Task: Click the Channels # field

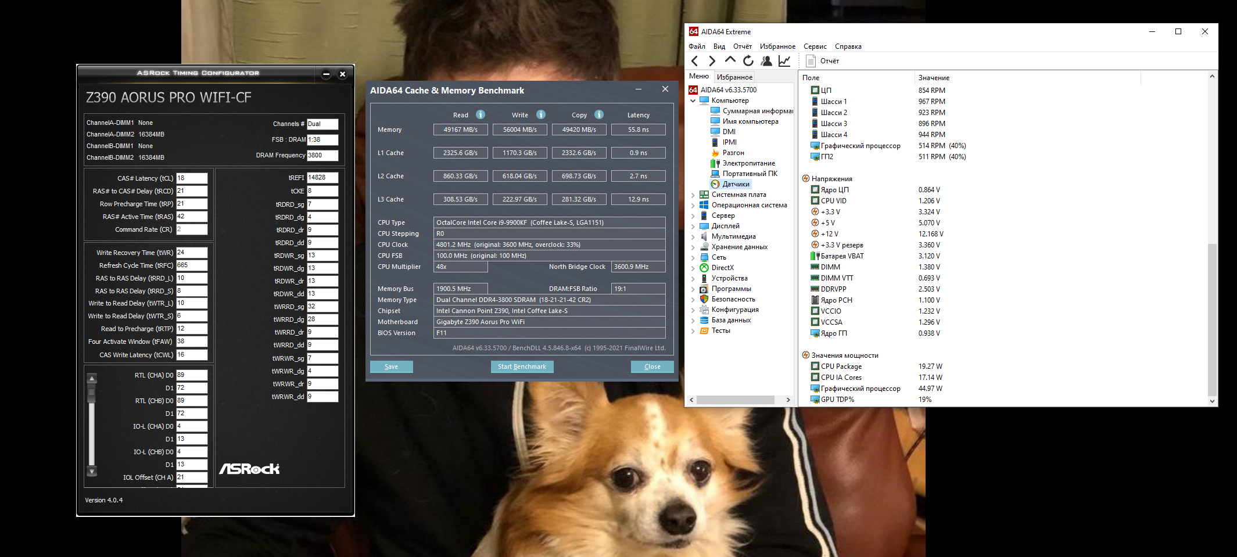Action: (322, 124)
